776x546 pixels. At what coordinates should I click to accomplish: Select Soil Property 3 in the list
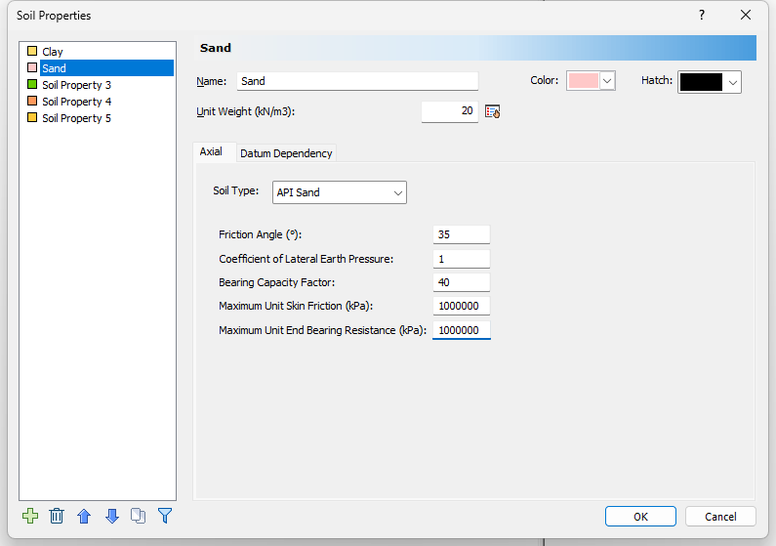tap(76, 85)
